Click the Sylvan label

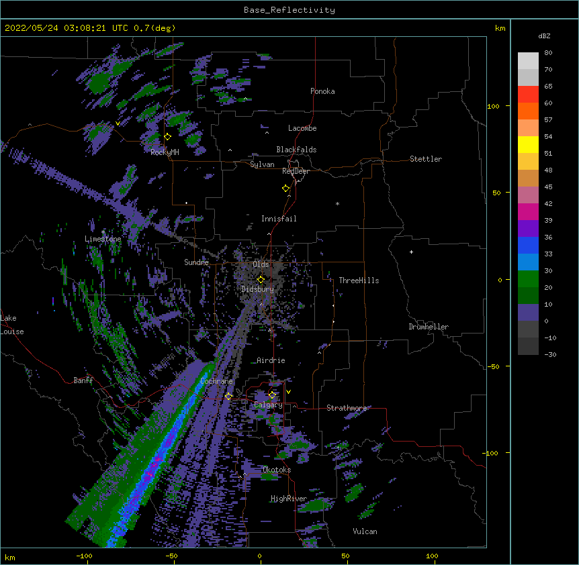tap(262, 164)
